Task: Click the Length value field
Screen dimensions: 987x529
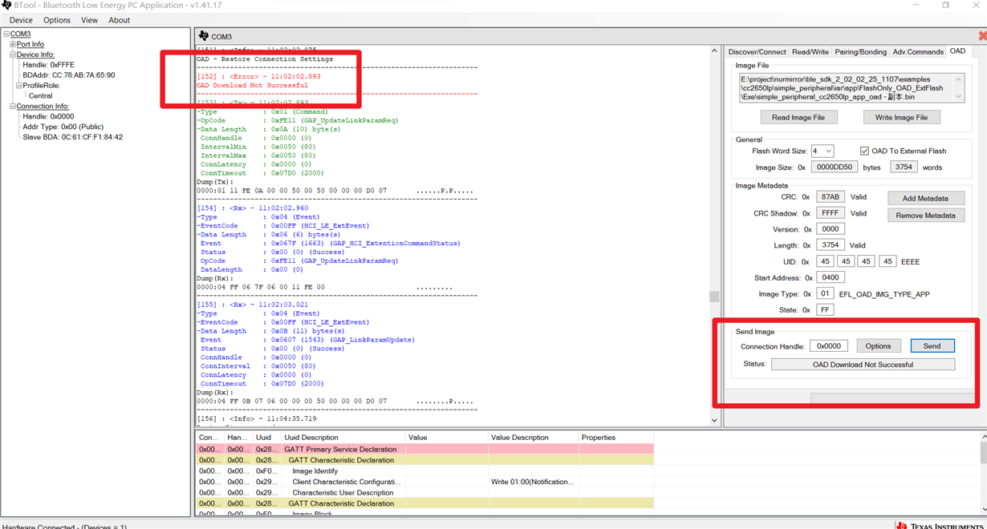Action: click(830, 245)
